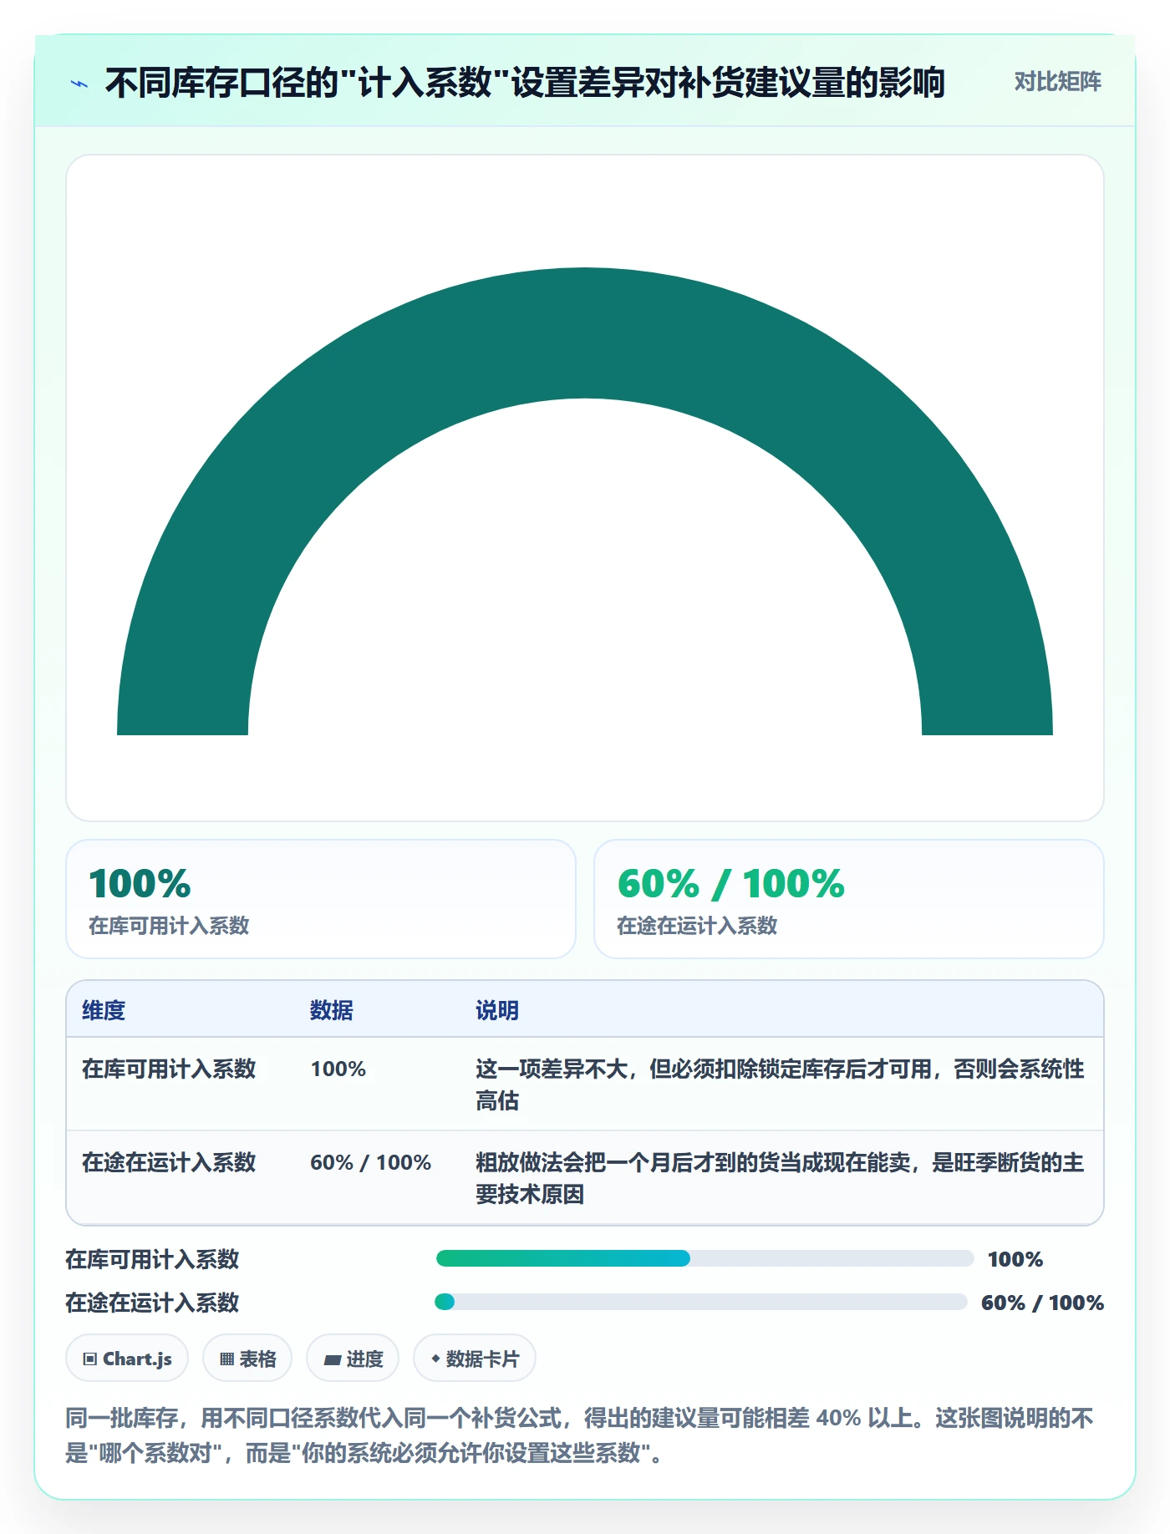Click table cell 在途在运计入系数 in second row
The width and height of the screenshot is (1170, 1534).
tap(169, 1162)
